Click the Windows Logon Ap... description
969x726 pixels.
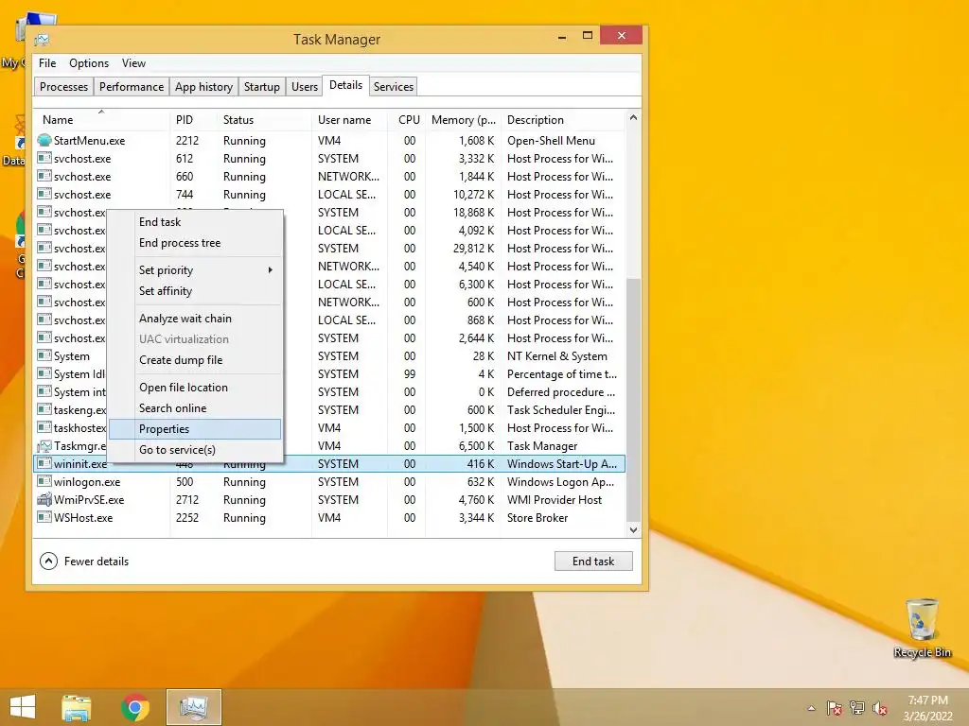pyautogui.click(x=560, y=481)
